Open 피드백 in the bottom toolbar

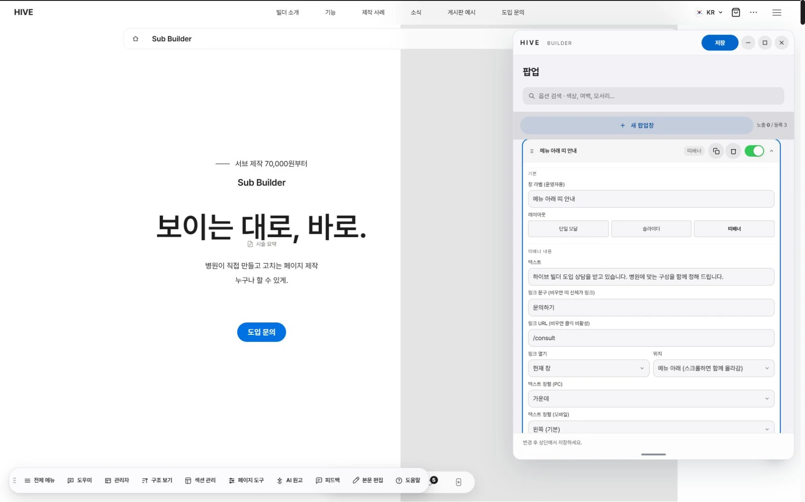tap(328, 481)
